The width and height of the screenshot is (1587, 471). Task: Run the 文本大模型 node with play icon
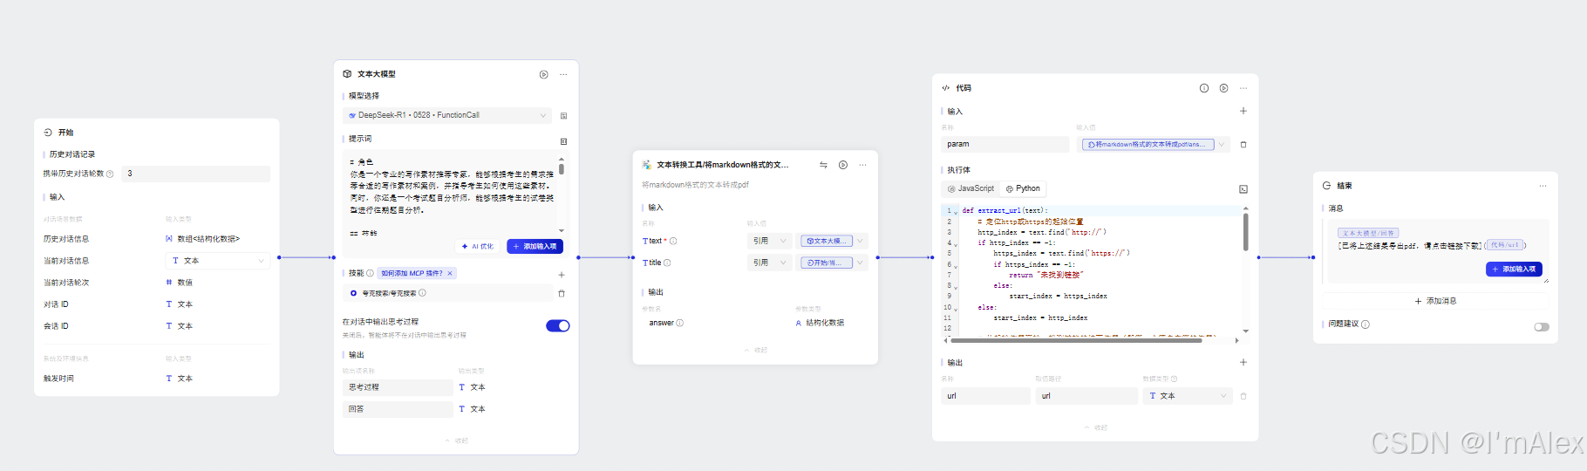pyautogui.click(x=543, y=74)
